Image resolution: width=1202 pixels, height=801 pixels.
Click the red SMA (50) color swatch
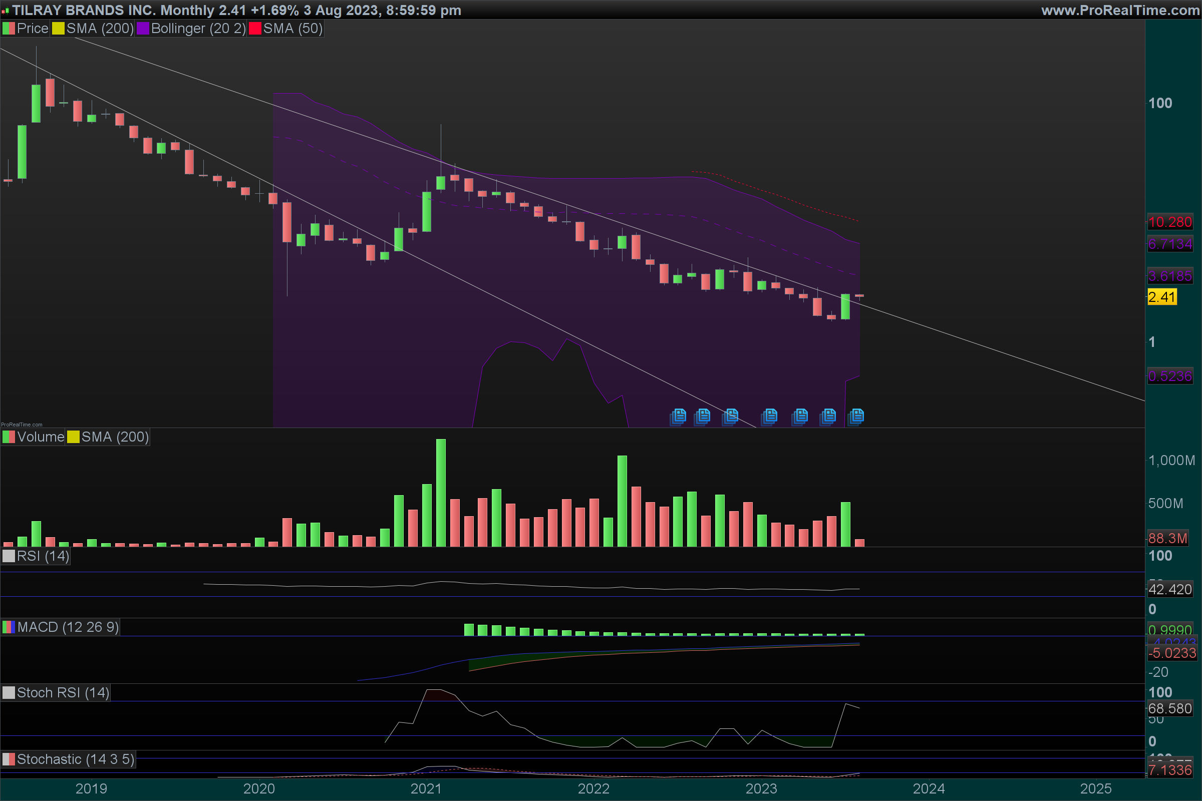pos(254,29)
